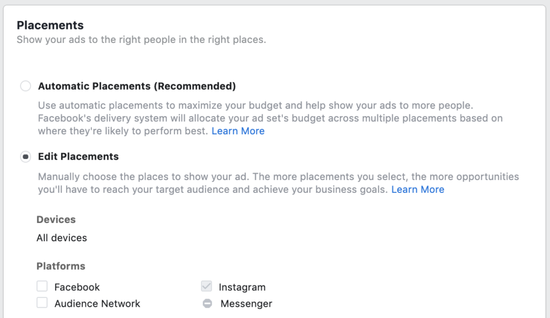The image size is (550, 318).
Task: Click the 'Show your ads to the right people' subtitle
Action: 141,40
